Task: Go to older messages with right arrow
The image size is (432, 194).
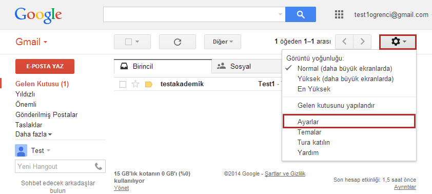Action: pyautogui.click(x=362, y=42)
